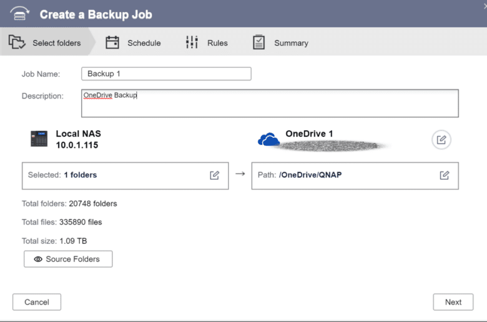
Task: Click the Rules sliders icon
Action: click(x=192, y=42)
